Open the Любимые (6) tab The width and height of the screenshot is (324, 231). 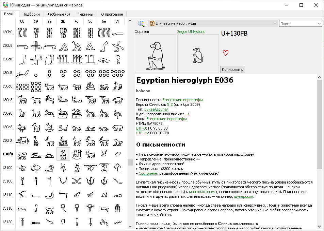[x=59, y=14]
